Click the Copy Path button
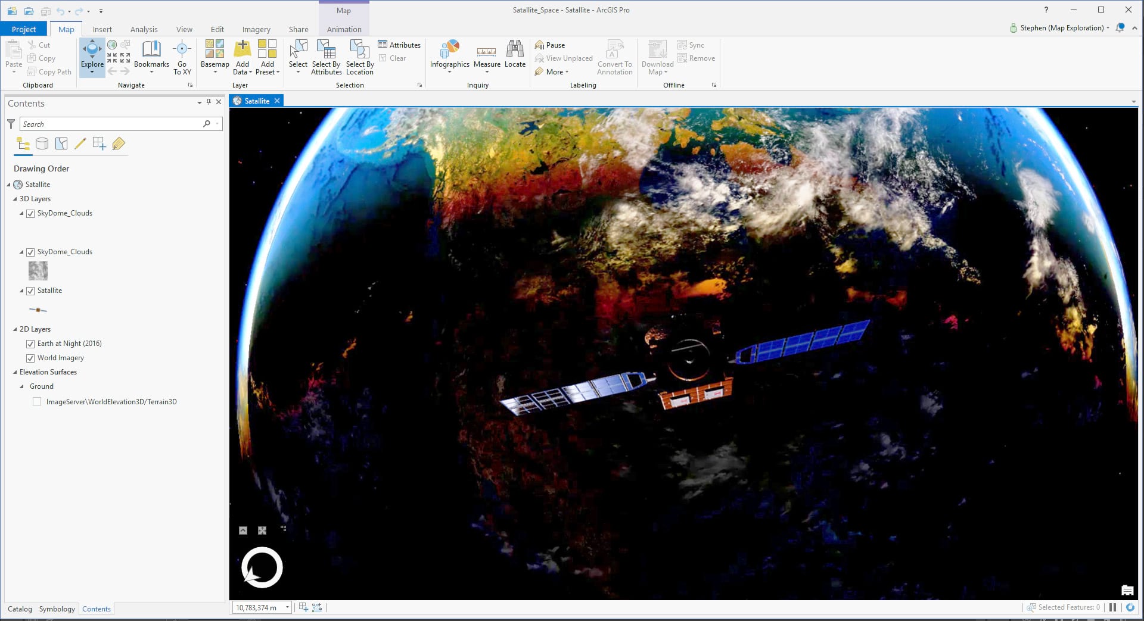The width and height of the screenshot is (1144, 621). pos(49,72)
